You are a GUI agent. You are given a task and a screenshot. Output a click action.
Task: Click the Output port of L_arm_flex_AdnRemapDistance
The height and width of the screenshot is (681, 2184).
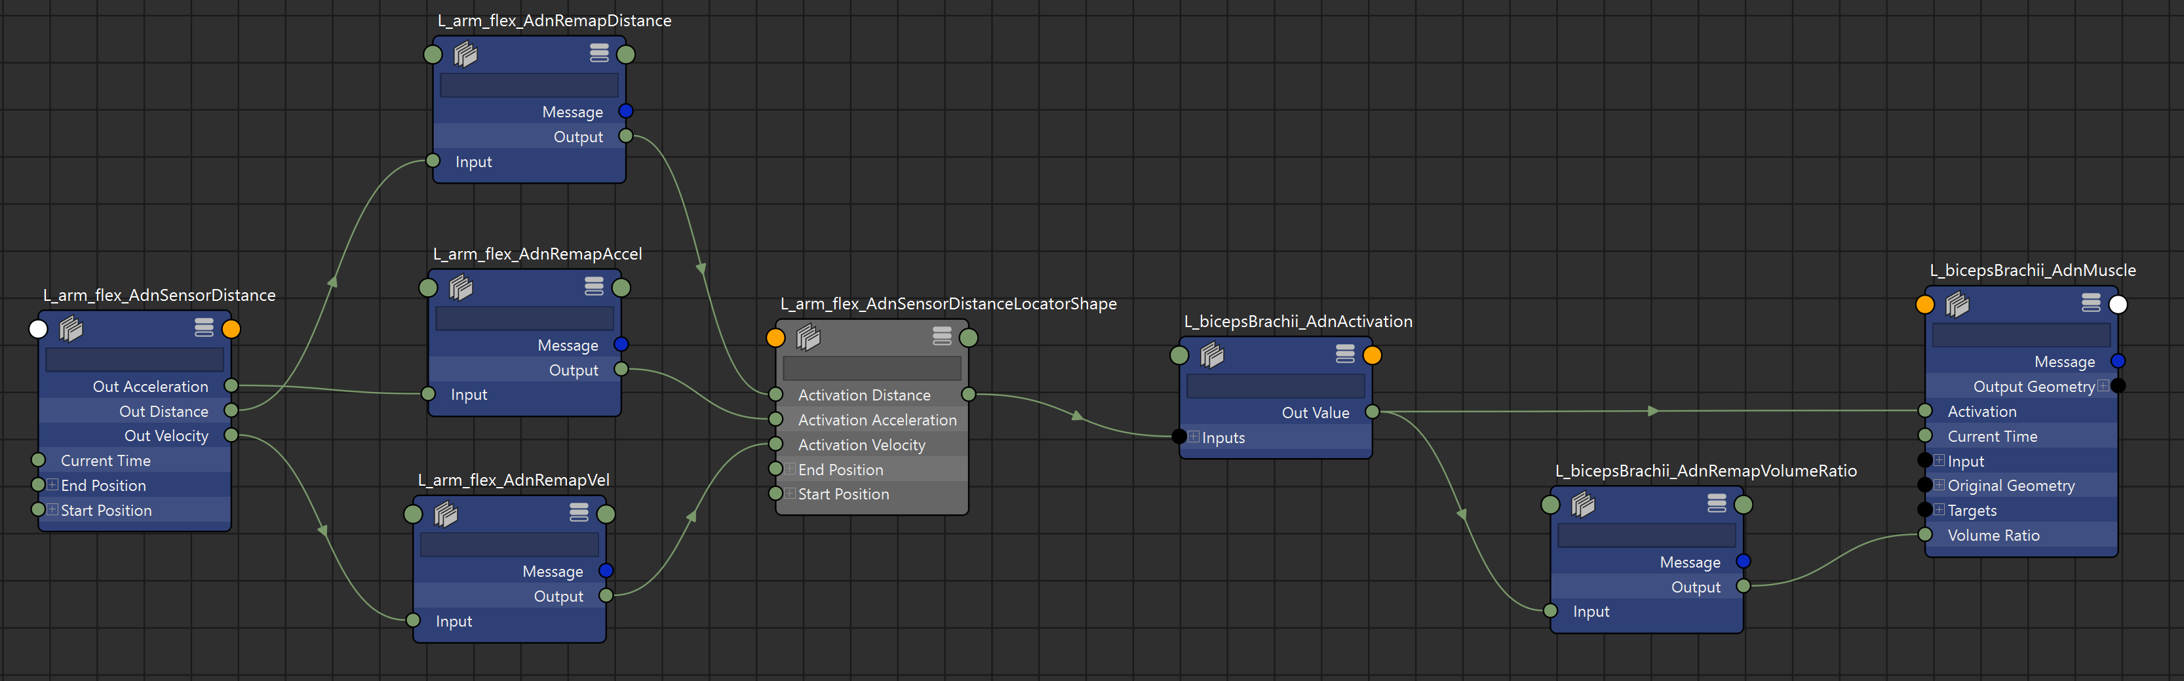[x=626, y=136]
